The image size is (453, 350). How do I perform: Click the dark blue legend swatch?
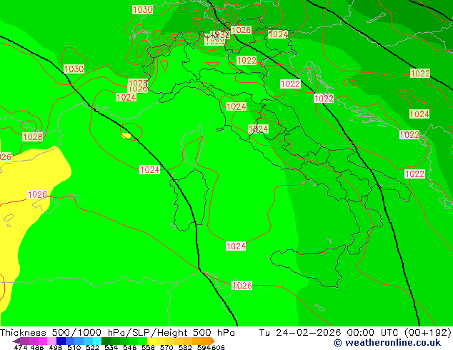(61, 341)
